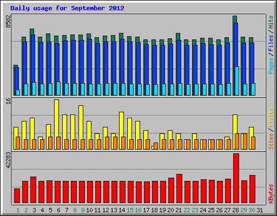Select day 18 on the x-axis
This screenshot has width=277, height=216.
coord(154,210)
